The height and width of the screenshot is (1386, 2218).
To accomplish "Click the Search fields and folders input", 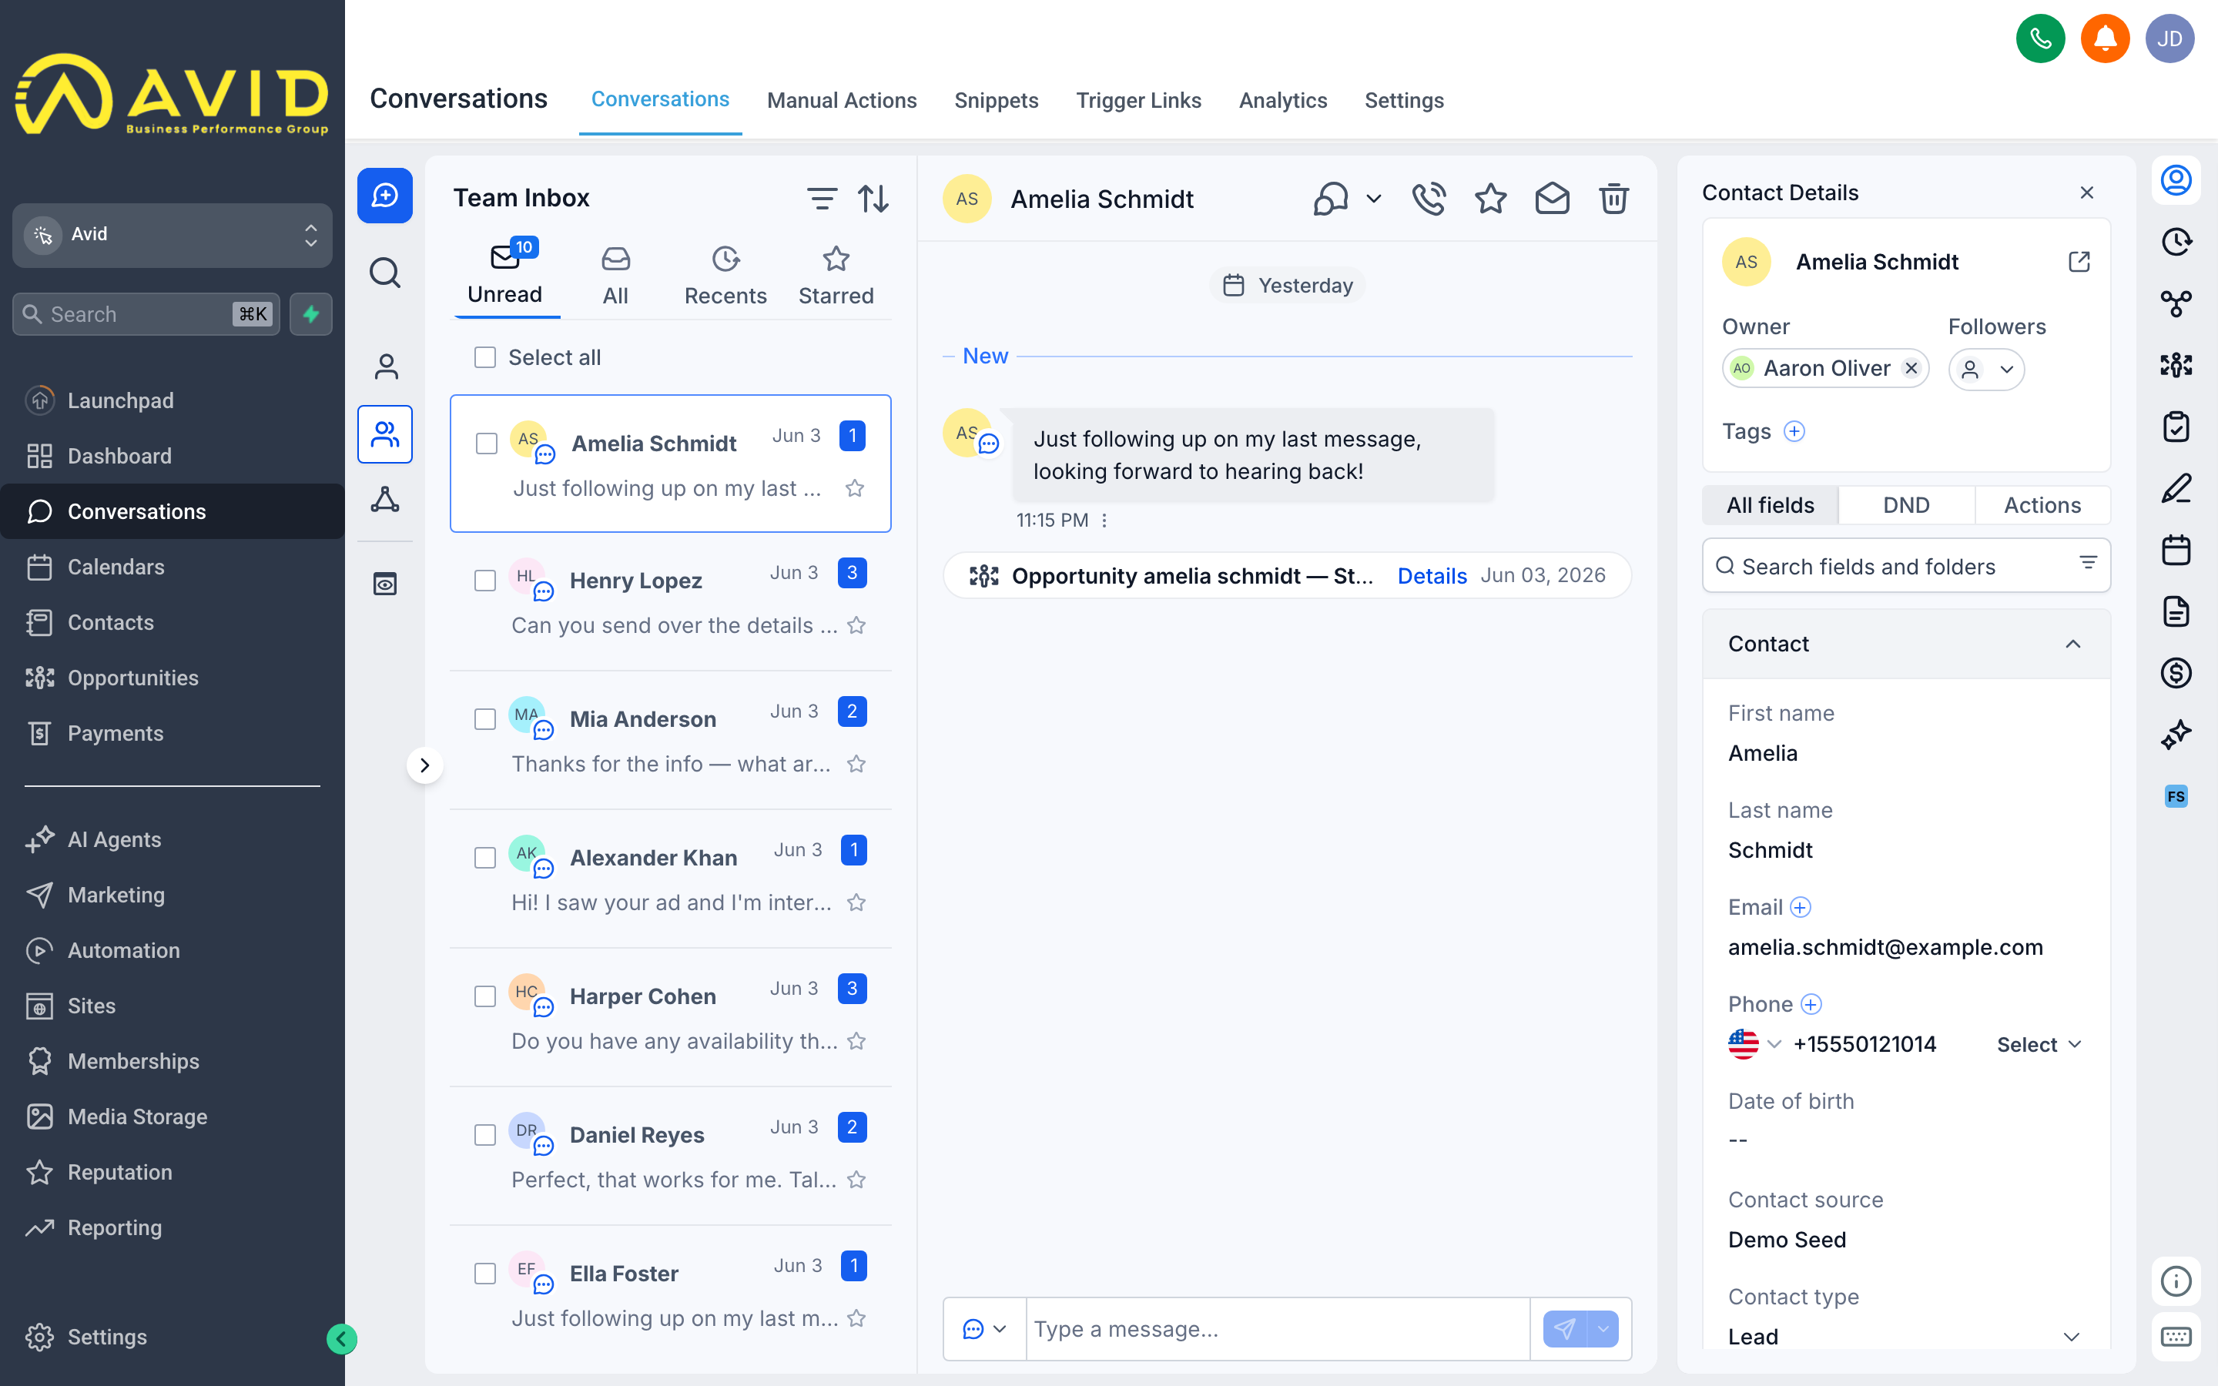I will click(x=1905, y=567).
